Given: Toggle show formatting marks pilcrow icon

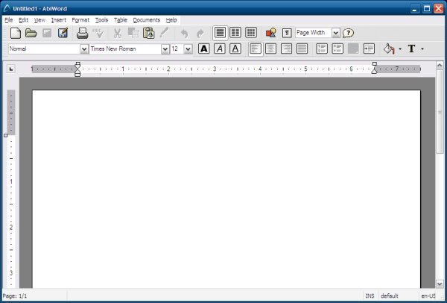Looking at the screenshot, I should coord(287,33).
